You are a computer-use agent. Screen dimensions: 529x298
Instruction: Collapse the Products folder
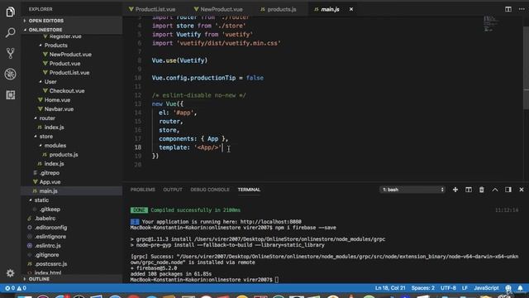(x=55, y=46)
